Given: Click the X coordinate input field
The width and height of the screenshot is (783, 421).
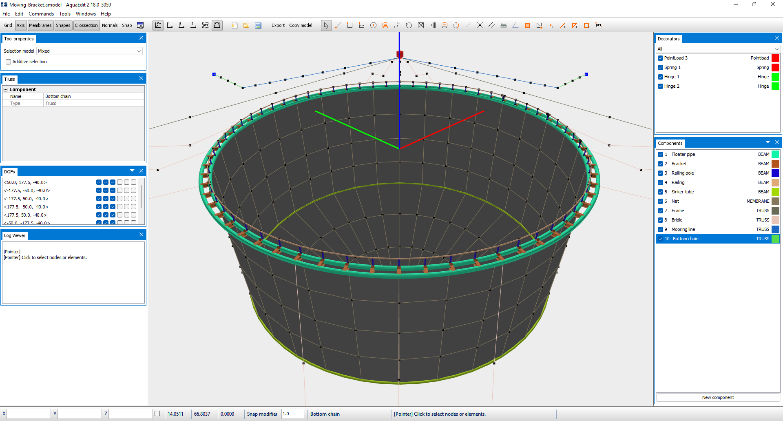Looking at the screenshot, I should 29,414.
